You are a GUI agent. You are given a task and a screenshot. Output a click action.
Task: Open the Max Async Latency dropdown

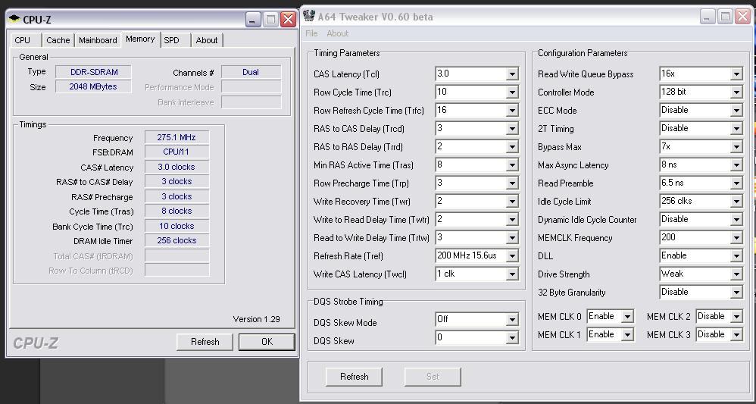[x=736, y=165]
